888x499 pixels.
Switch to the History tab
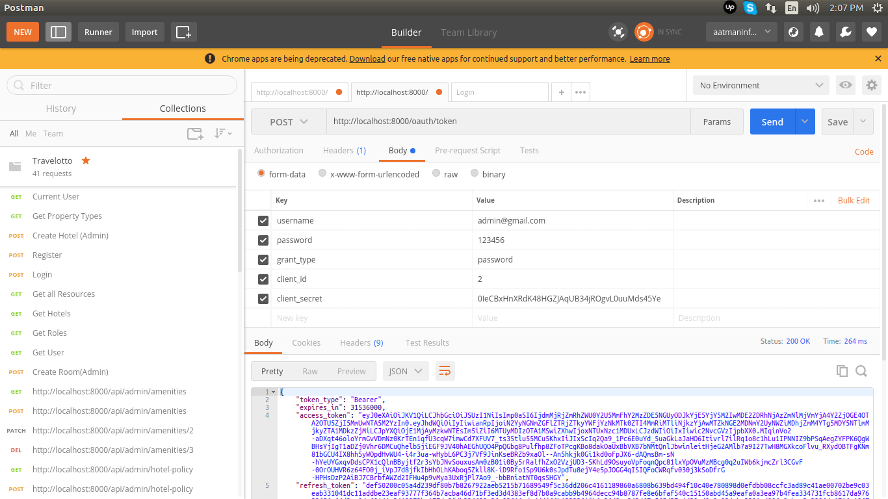coord(61,109)
